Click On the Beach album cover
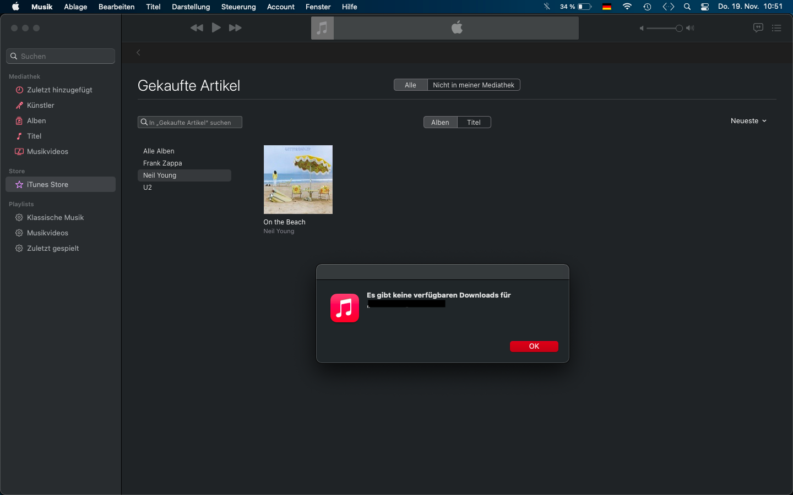Image resolution: width=793 pixels, height=495 pixels. [x=298, y=179]
